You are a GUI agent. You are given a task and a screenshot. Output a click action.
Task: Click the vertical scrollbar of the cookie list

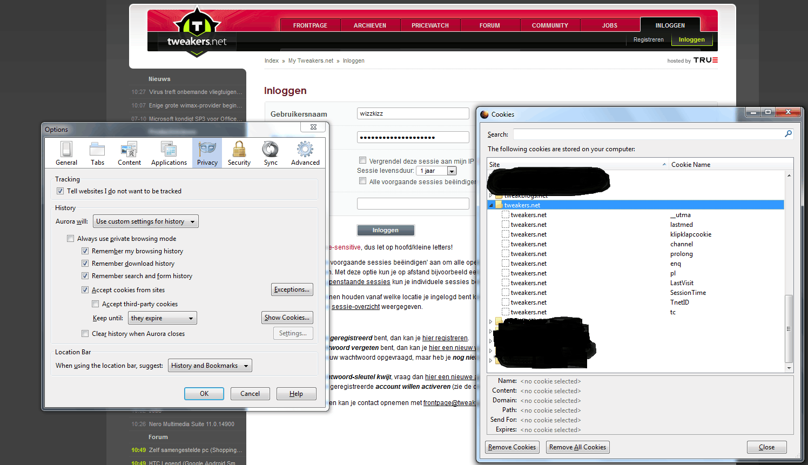pyautogui.click(x=789, y=328)
